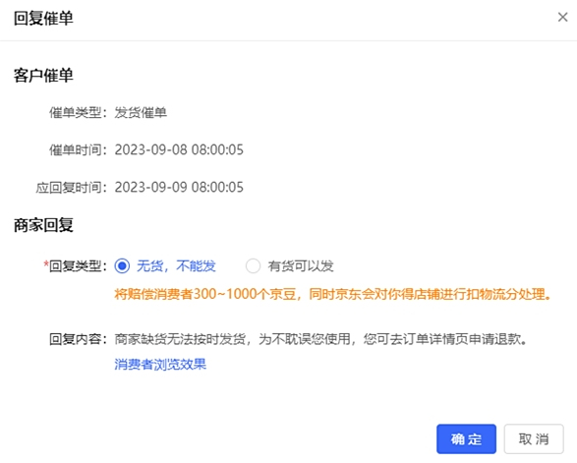Click the 发货催单 type value
The image size is (577, 463).
pos(141,113)
